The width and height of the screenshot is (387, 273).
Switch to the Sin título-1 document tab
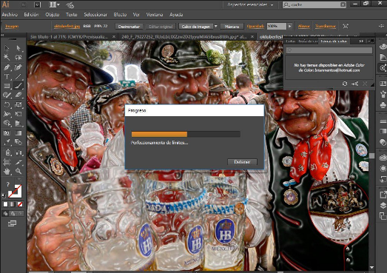click(x=69, y=37)
